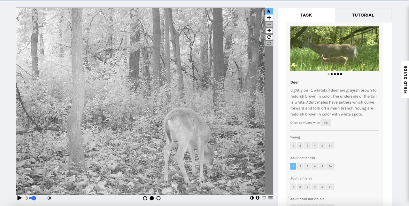Select the first frame circle

click(145, 198)
